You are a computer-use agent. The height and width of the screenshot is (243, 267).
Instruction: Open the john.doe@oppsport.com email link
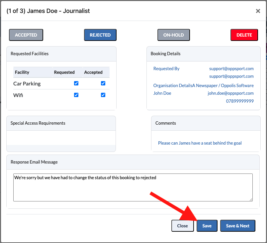tap(230, 93)
